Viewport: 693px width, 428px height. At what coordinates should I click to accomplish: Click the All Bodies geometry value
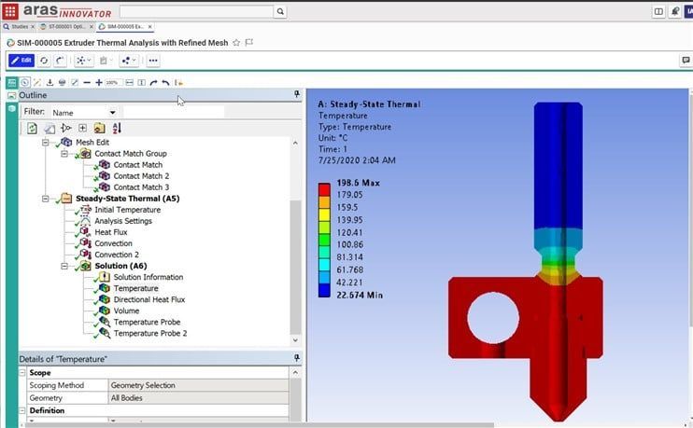(198, 398)
